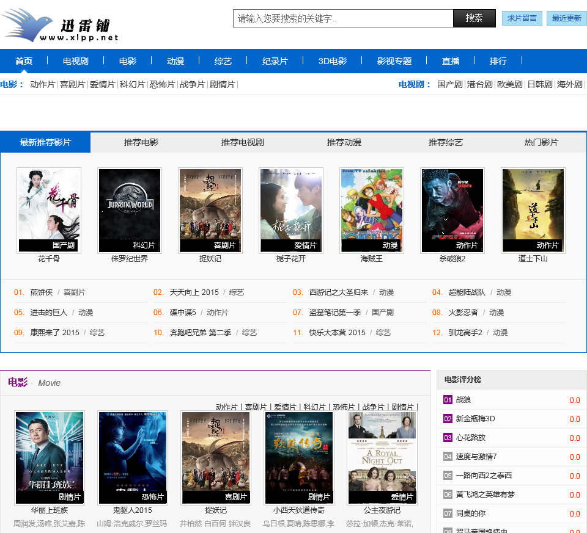
Task: Open the 3D电影 nav item
Action: tap(333, 61)
